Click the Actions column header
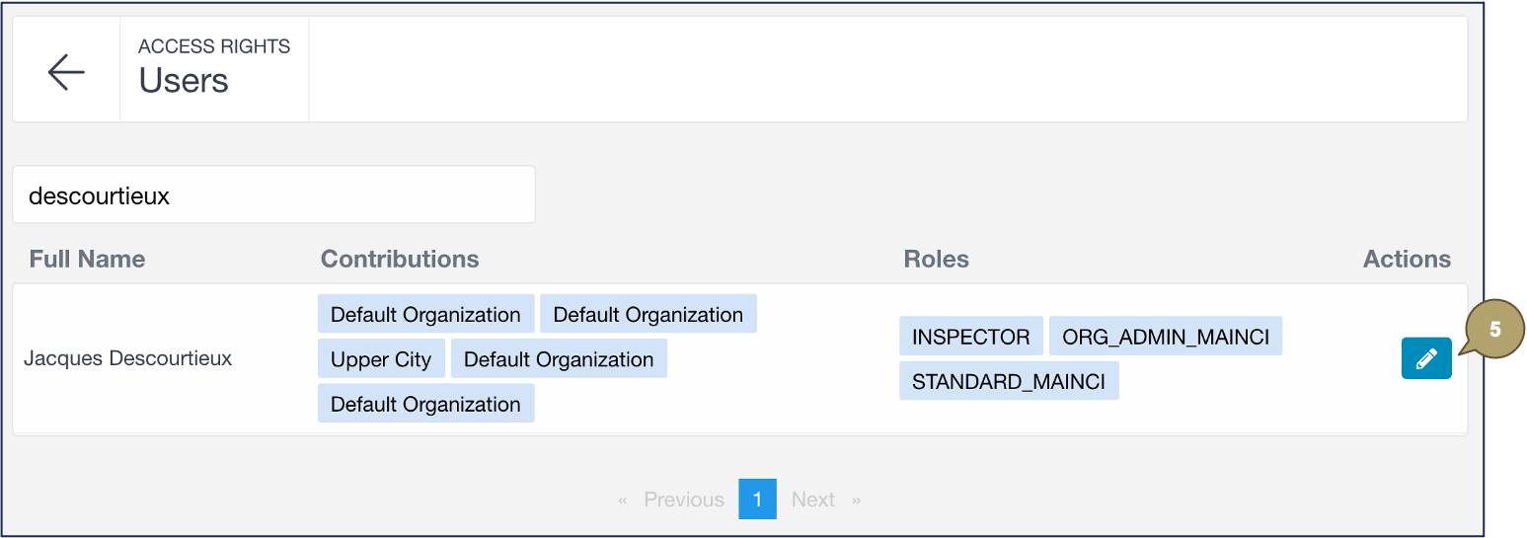This screenshot has width=1527, height=538. click(x=1406, y=259)
